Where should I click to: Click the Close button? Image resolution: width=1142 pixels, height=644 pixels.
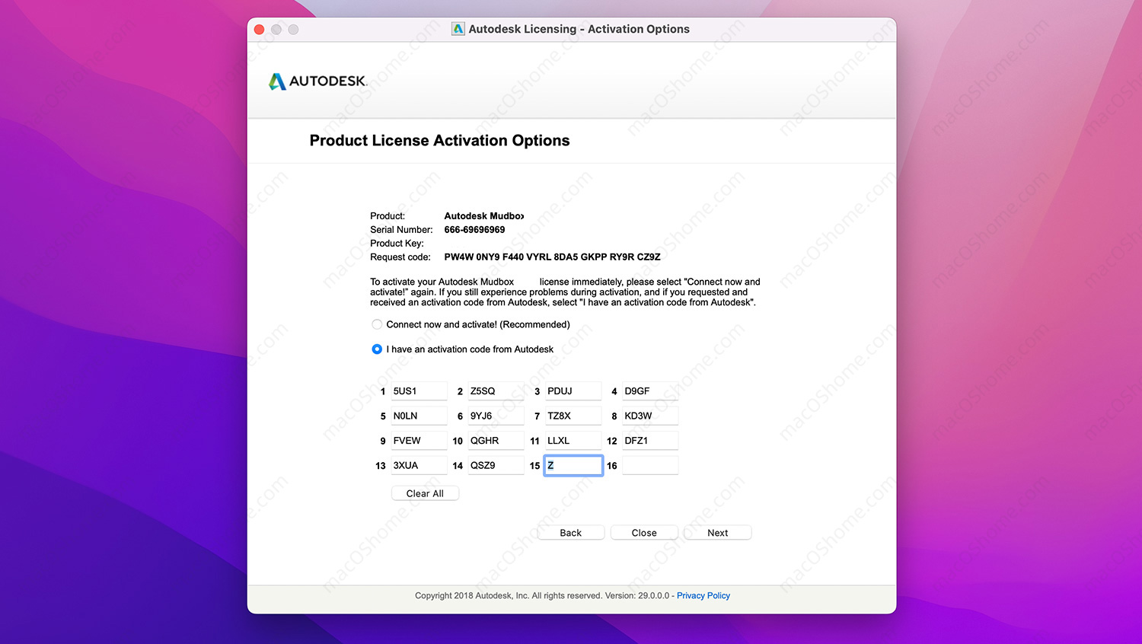pyautogui.click(x=643, y=532)
